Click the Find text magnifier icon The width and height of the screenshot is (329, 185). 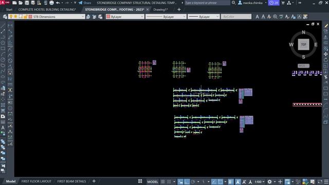(x=275, y=16)
